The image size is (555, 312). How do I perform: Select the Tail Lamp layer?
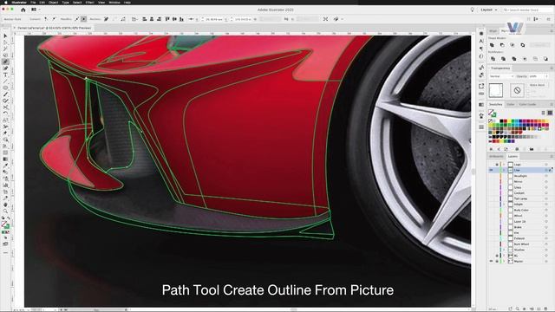[x=520, y=198]
